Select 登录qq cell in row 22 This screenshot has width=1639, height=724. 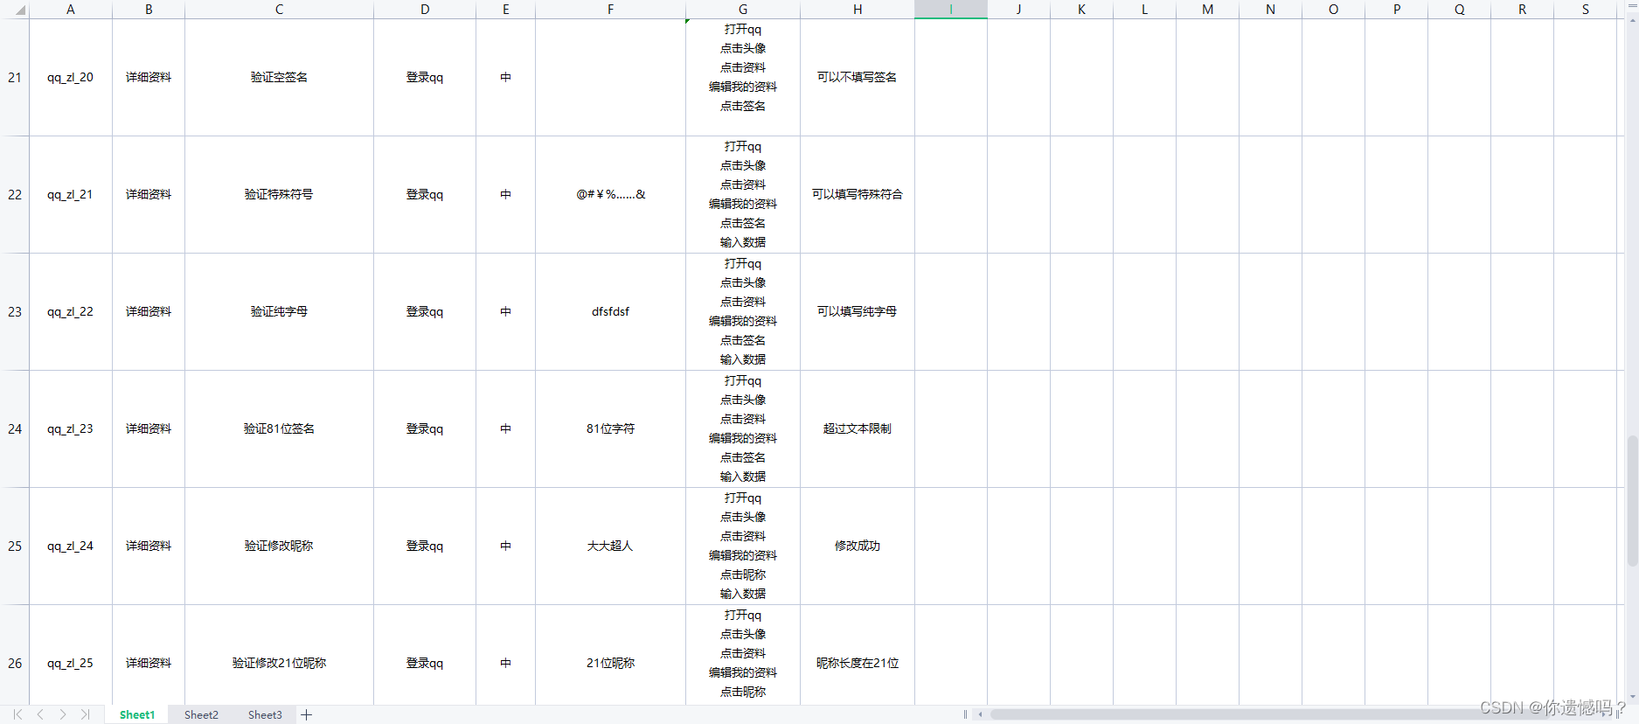pyautogui.click(x=425, y=194)
